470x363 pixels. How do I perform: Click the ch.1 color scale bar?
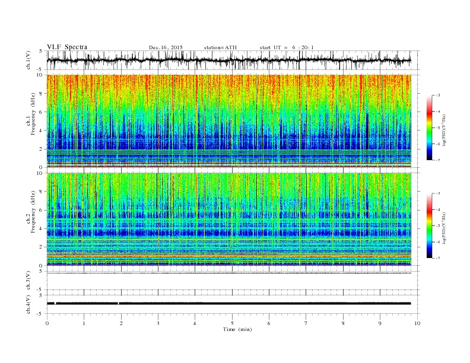point(430,128)
